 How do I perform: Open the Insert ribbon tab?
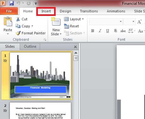46,11
